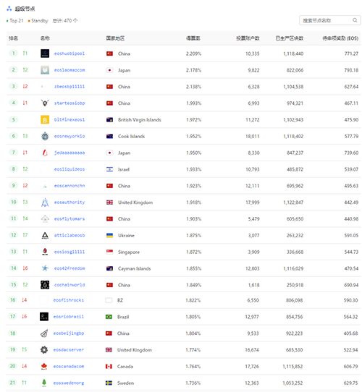Open the starteosiobp node link
The image size is (362, 392).
click(70, 103)
